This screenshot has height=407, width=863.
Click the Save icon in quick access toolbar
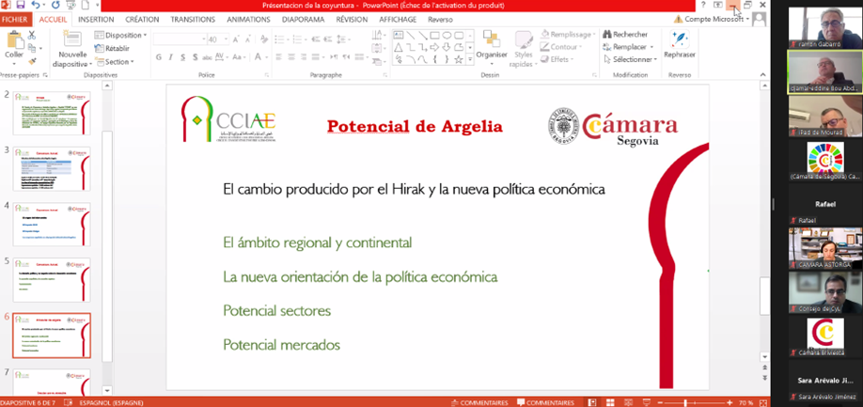(x=21, y=5)
